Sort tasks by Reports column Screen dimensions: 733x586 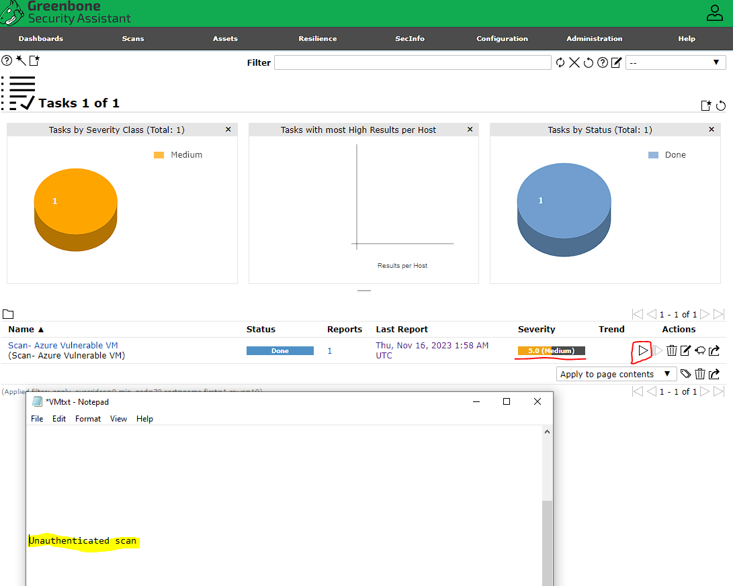(345, 329)
